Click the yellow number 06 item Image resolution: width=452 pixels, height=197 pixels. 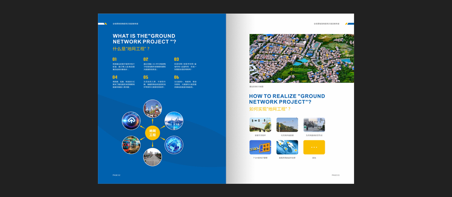pos(176,77)
